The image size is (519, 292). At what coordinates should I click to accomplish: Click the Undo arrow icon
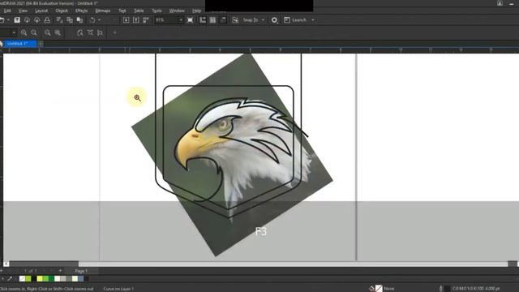point(92,20)
